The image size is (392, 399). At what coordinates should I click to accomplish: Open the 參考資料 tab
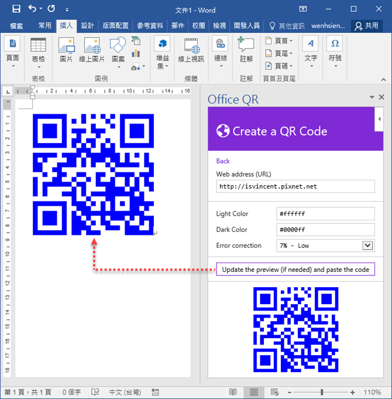[150, 26]
